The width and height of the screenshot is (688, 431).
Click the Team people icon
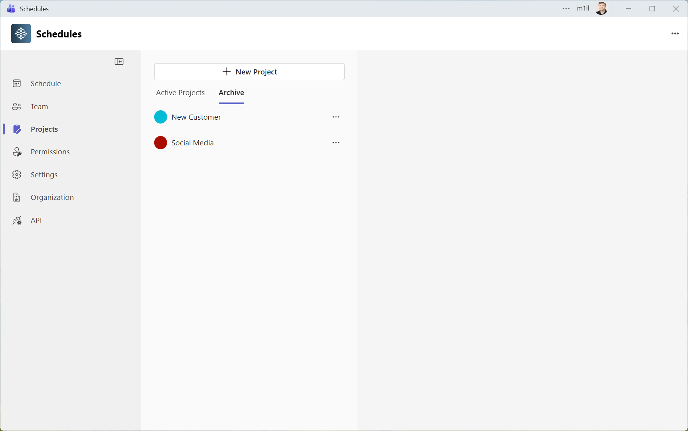tap(17, 106)
